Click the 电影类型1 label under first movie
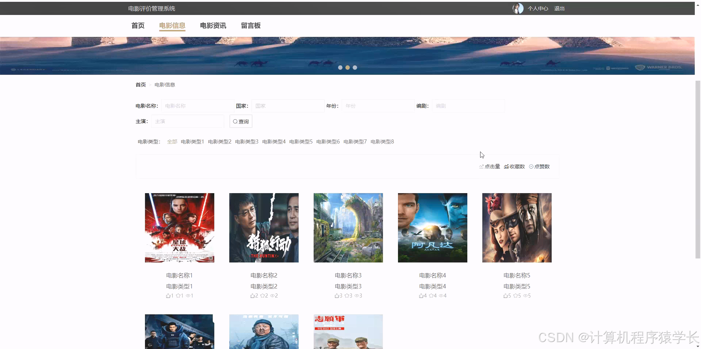 click(x=179, y=286)
